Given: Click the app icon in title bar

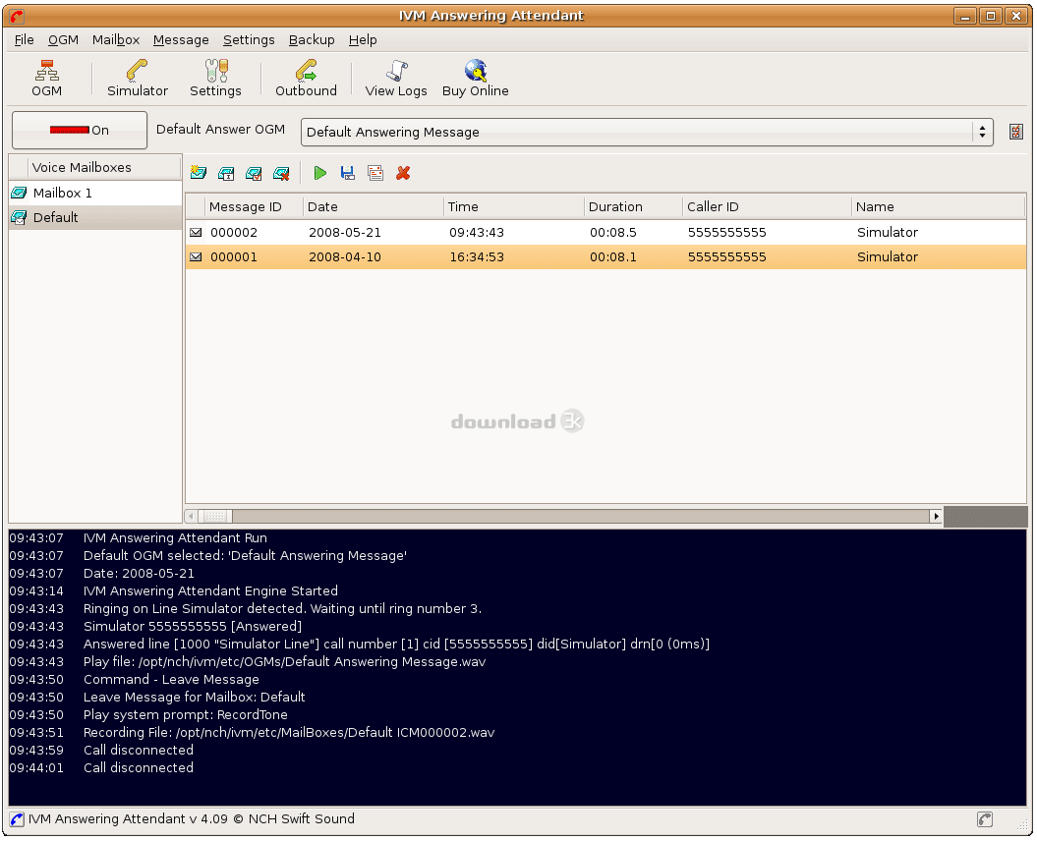Looking at the screenshot, I should tap(17, 16).
